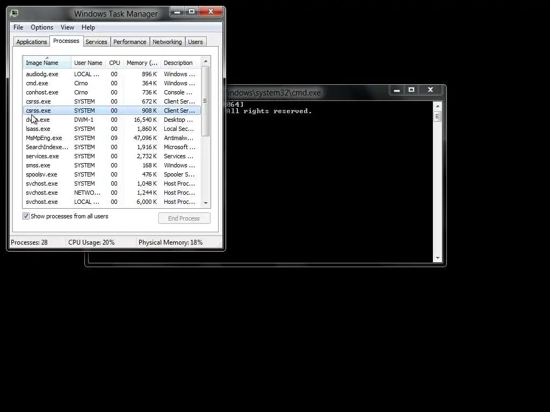The height and width of the screenshot is (412, 550).
Task: Click process list scroll down arrow
Action: pos(206,203)
